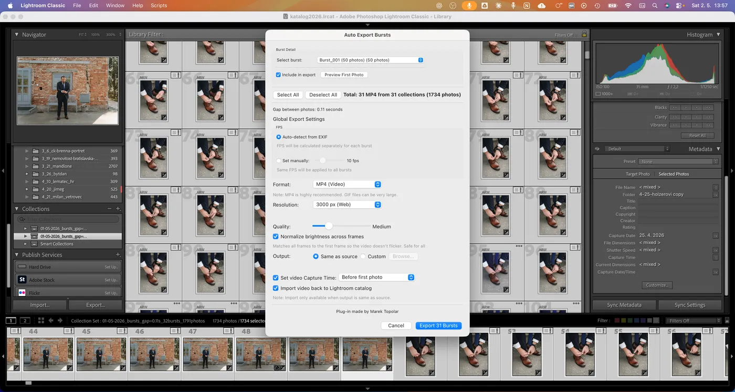Click Export 31 Bursts button
Image resolution: width=735 pixels, height=392 pixels.
(438, 326)
